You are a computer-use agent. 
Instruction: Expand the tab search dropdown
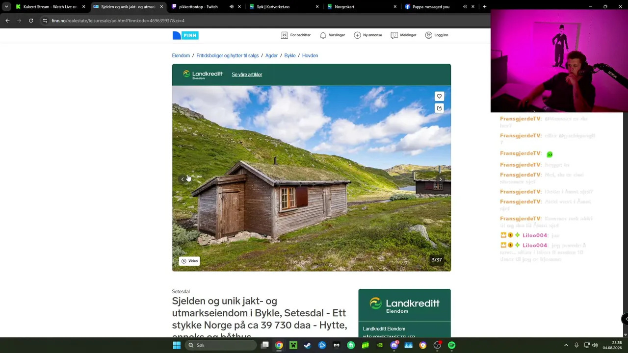pyautogui.click(x=6, y=7)
